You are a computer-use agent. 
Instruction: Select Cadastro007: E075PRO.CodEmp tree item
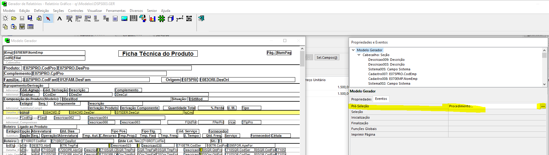[x=392, y=74]
